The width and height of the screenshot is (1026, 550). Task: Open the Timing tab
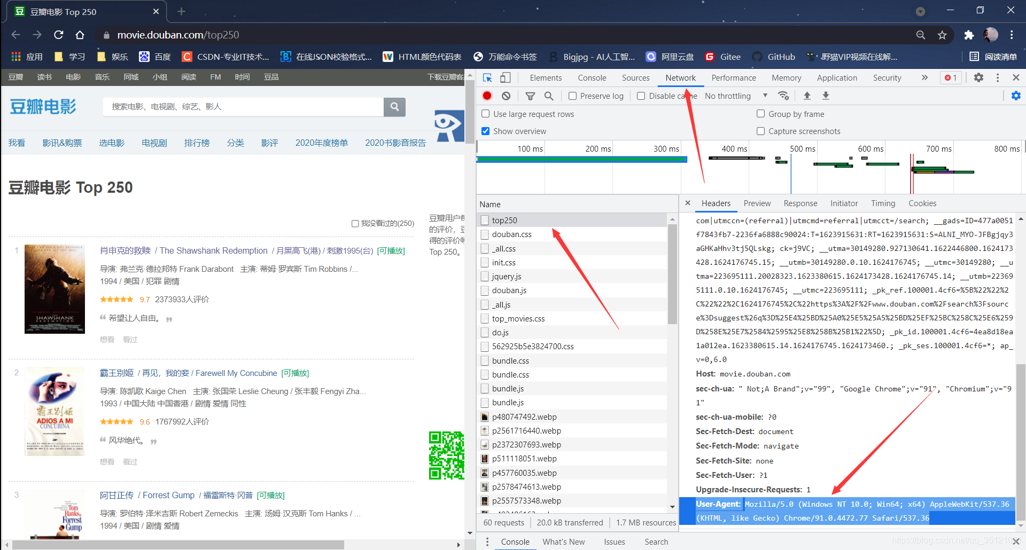(x=883, y=203)
